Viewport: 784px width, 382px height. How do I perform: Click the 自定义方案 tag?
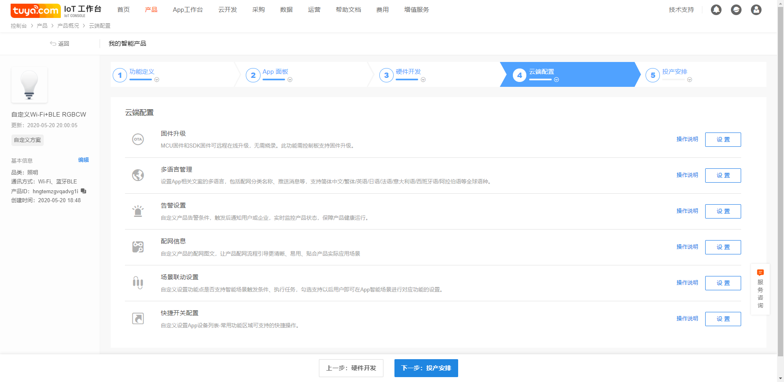coord(27,140)
